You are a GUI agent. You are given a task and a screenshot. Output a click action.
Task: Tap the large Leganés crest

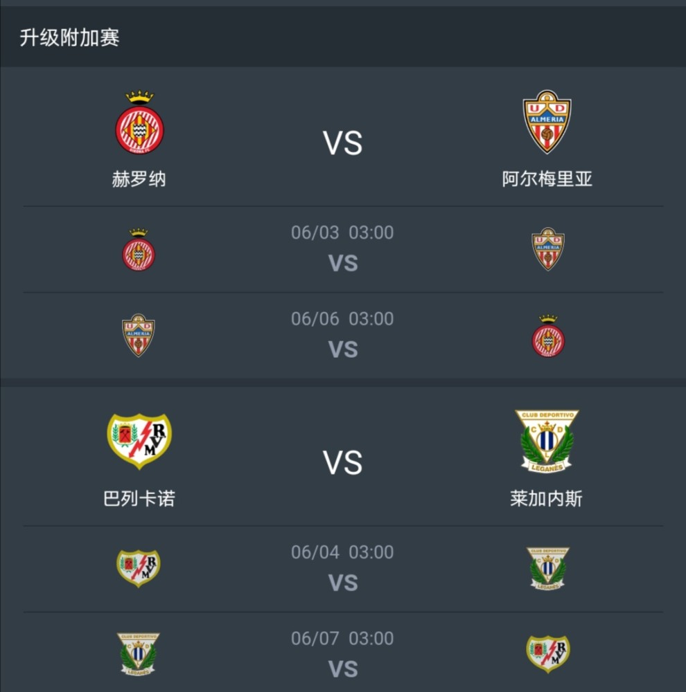point(547,441)
